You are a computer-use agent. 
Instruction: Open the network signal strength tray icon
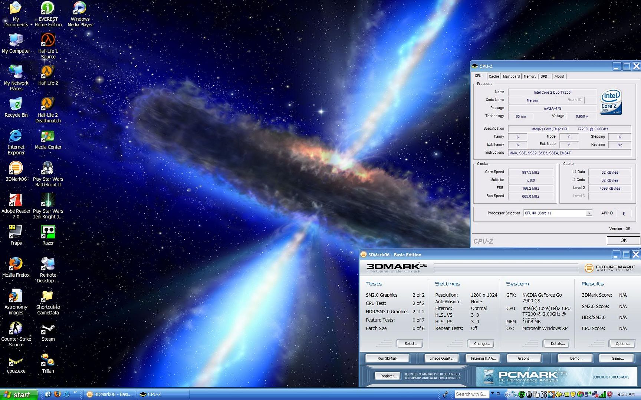click(603, 394)
